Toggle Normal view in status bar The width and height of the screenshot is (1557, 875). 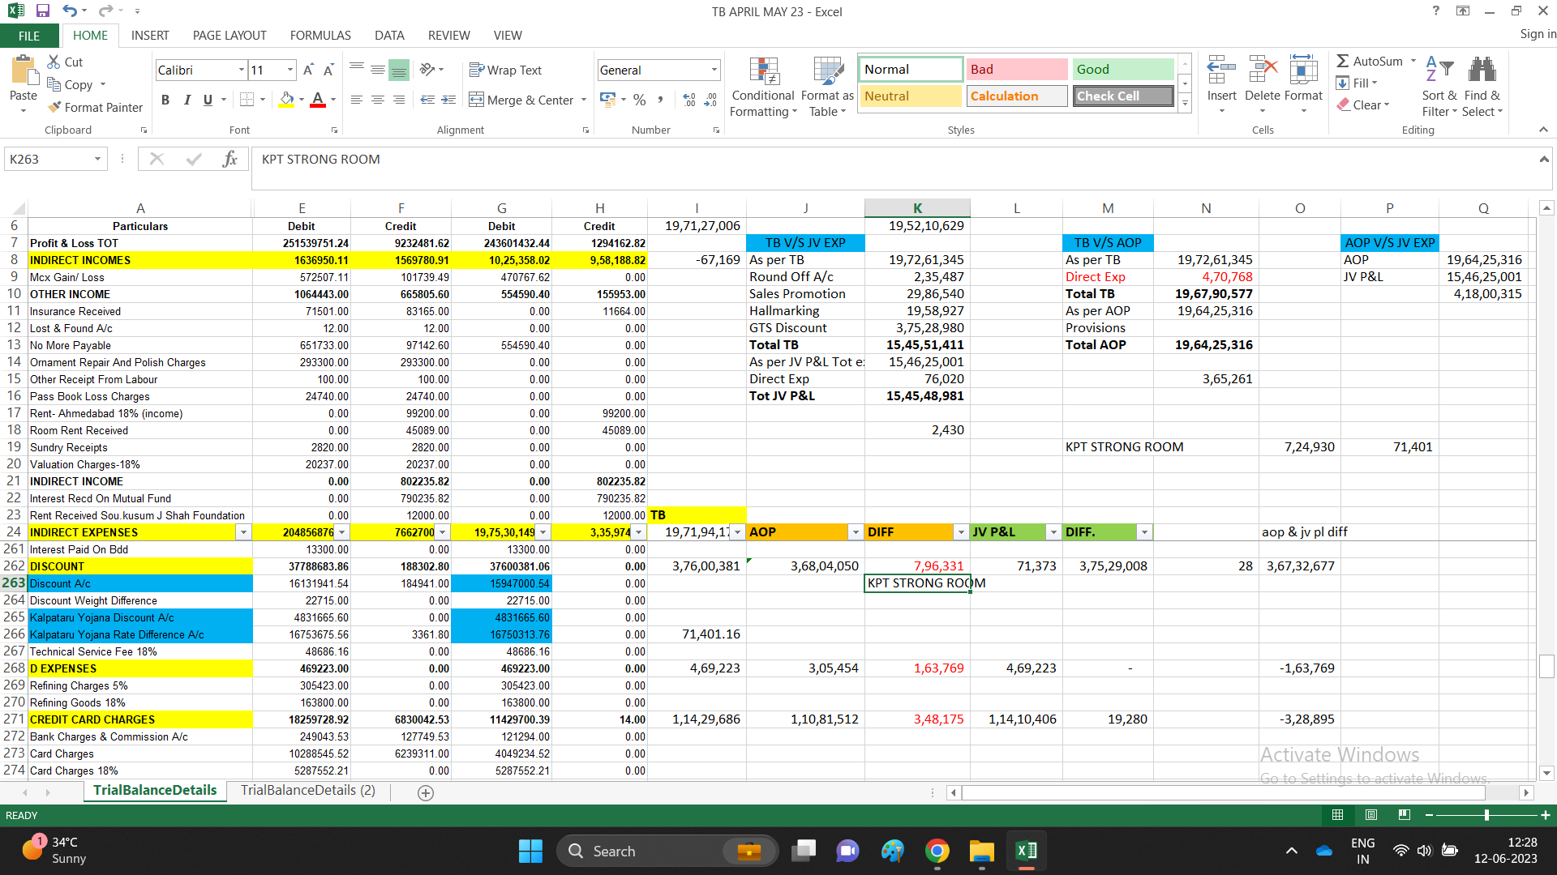tap(1337, 815)
